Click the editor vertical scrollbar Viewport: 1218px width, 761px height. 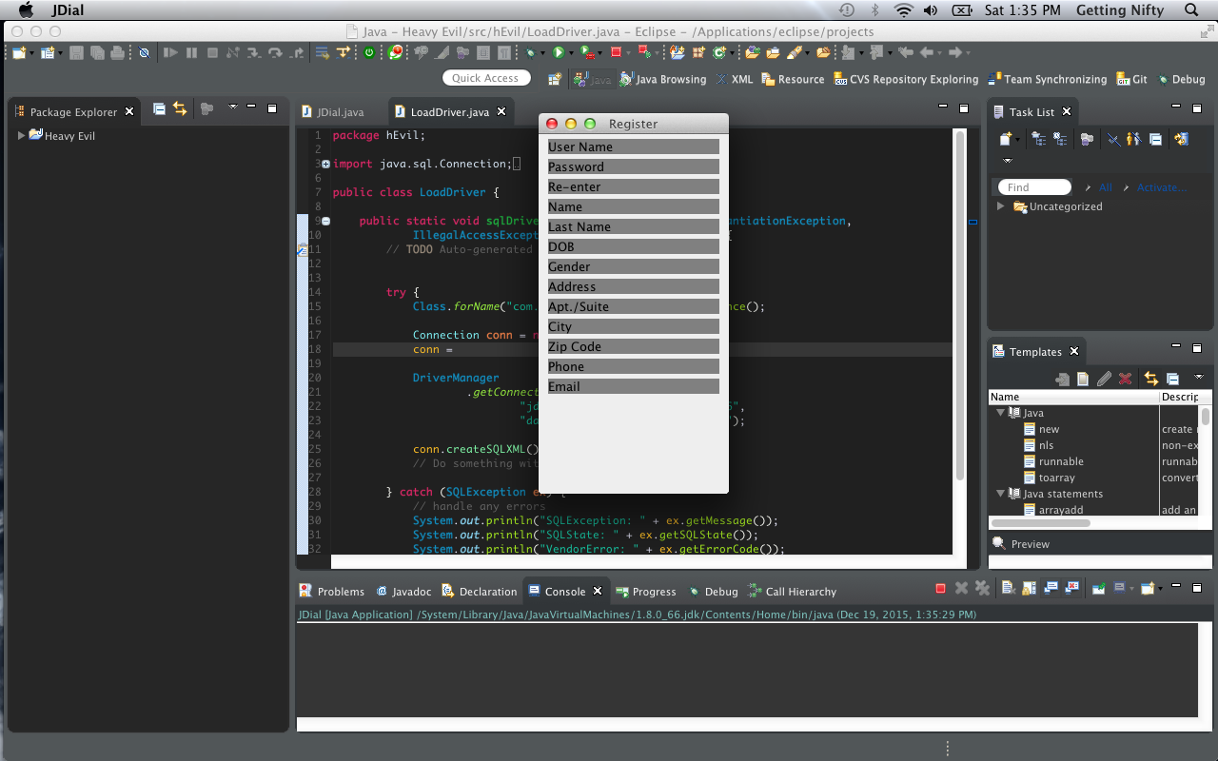click(960, 306)
